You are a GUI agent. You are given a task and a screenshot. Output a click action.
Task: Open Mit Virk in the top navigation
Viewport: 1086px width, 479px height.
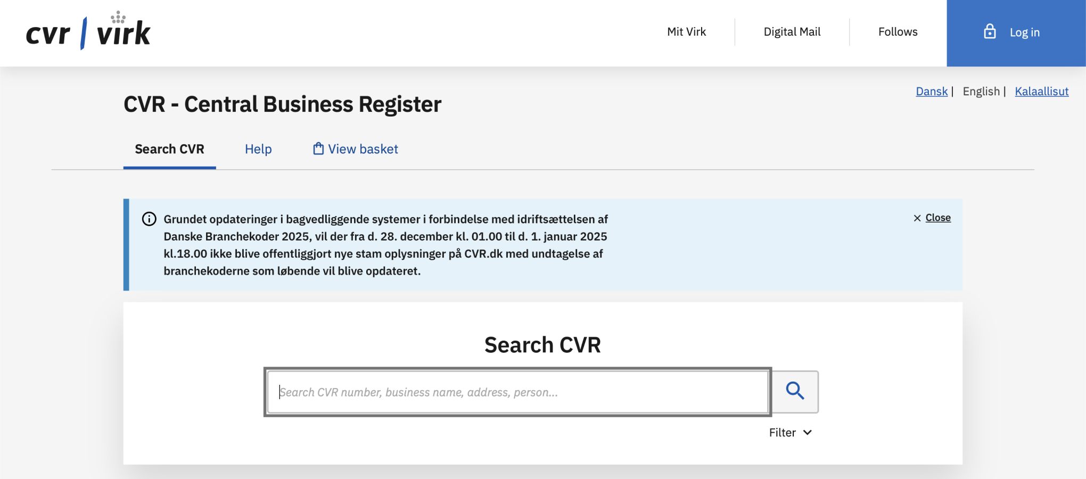tap(686, 32)
